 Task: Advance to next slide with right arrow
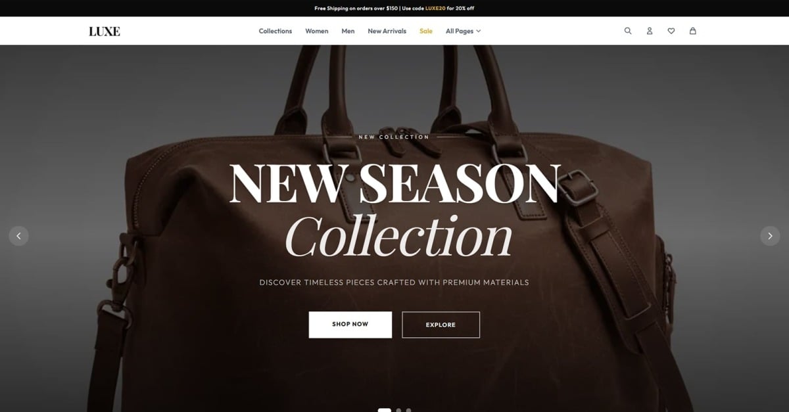770,236
